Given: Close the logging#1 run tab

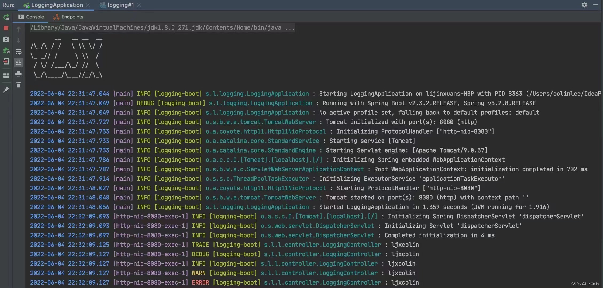Looking at the screenshot, I should point(139,5).
